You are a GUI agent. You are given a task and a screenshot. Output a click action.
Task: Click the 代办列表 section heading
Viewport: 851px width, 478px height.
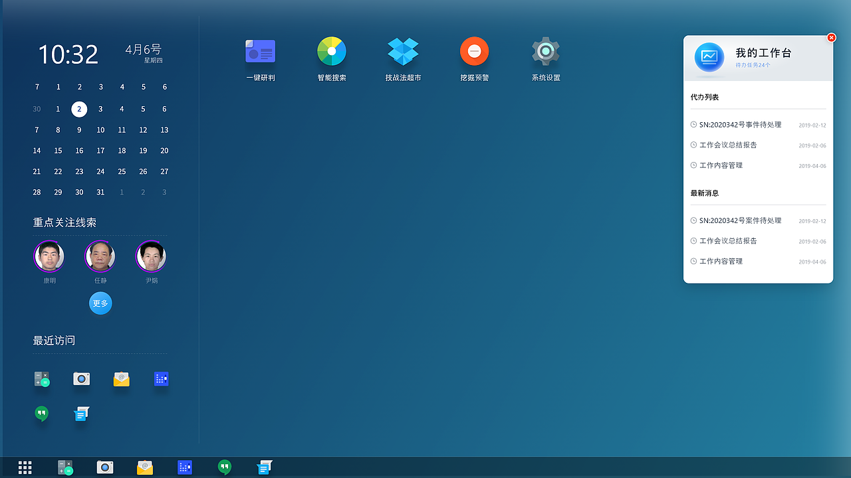(705, 97)
